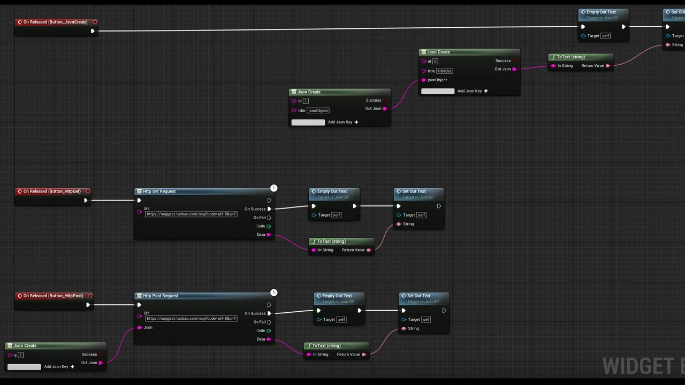Viewport: 685px width, 385px height.
Task: Click the On Success exec pin of Http Get Request
Action: click(269, 209)
